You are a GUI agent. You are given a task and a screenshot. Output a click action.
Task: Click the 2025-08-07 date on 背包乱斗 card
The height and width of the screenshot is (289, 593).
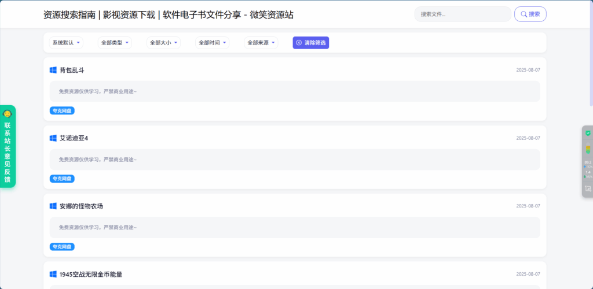528,70
